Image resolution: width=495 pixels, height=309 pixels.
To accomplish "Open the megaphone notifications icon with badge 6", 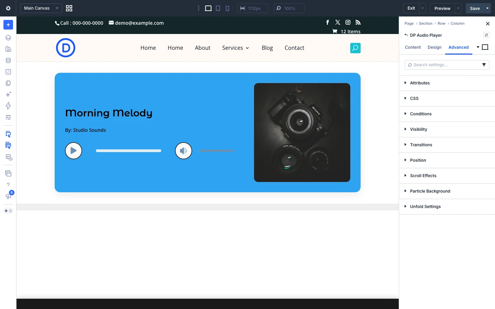I will (x=8, y=196).
